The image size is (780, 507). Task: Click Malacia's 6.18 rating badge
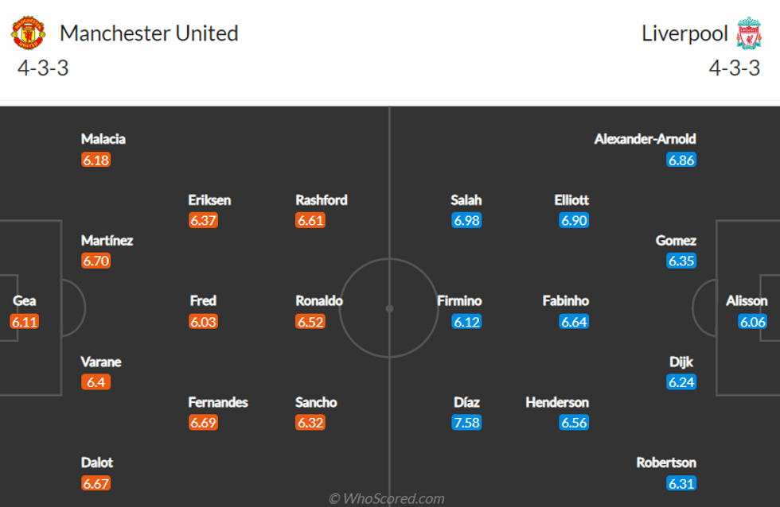point(96,160)
